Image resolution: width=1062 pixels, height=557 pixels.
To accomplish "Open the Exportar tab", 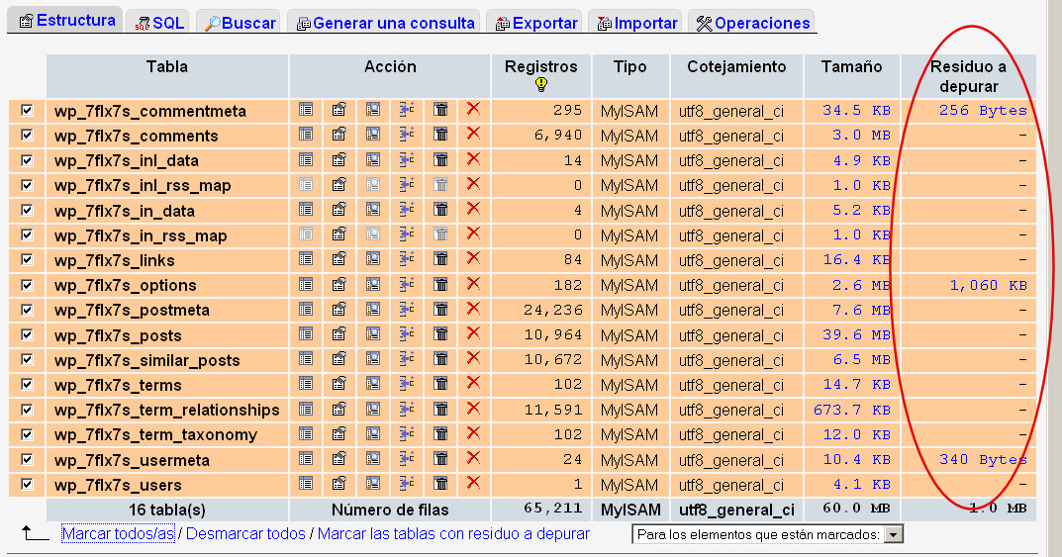I will pos(535,23).
